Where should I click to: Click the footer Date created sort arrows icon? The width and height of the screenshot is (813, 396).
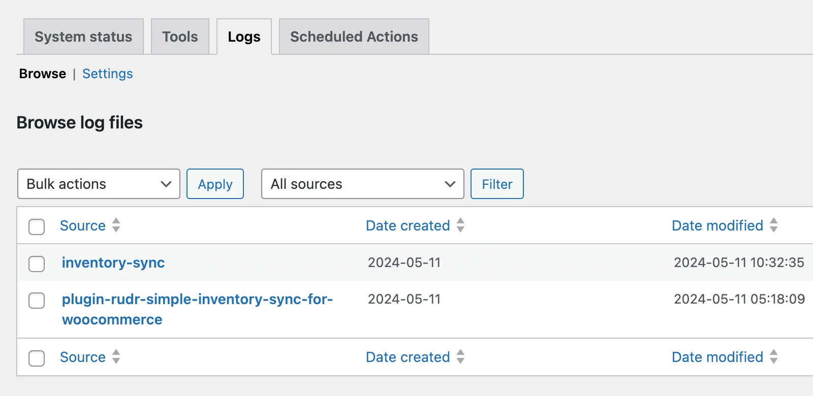461,356
